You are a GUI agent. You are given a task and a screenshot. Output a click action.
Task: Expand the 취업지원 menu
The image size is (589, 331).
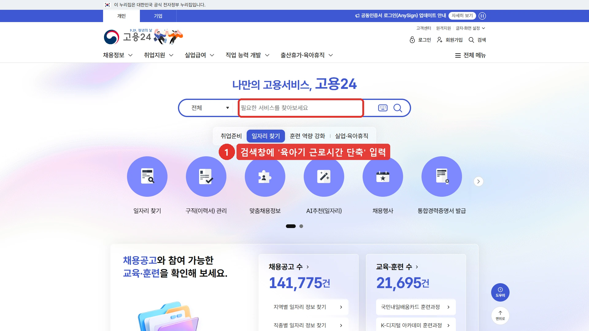click(159, 55)
